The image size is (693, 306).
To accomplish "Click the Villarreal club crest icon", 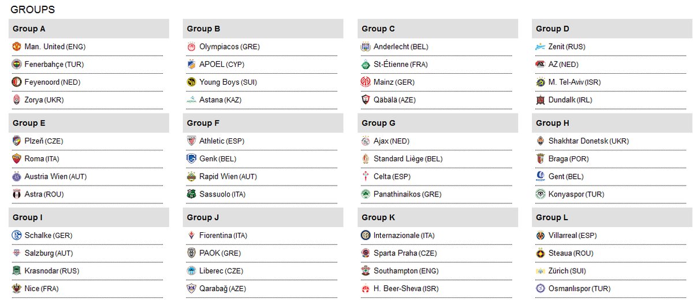I will pos(540,236).
